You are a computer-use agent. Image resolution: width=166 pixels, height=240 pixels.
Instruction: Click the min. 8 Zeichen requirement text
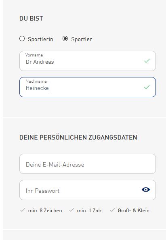point(45,211)
